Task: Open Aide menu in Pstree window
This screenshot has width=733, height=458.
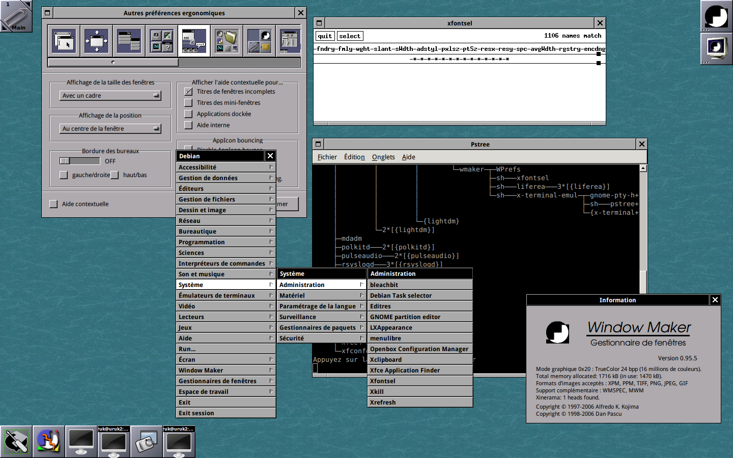Action: coord(409,157)
